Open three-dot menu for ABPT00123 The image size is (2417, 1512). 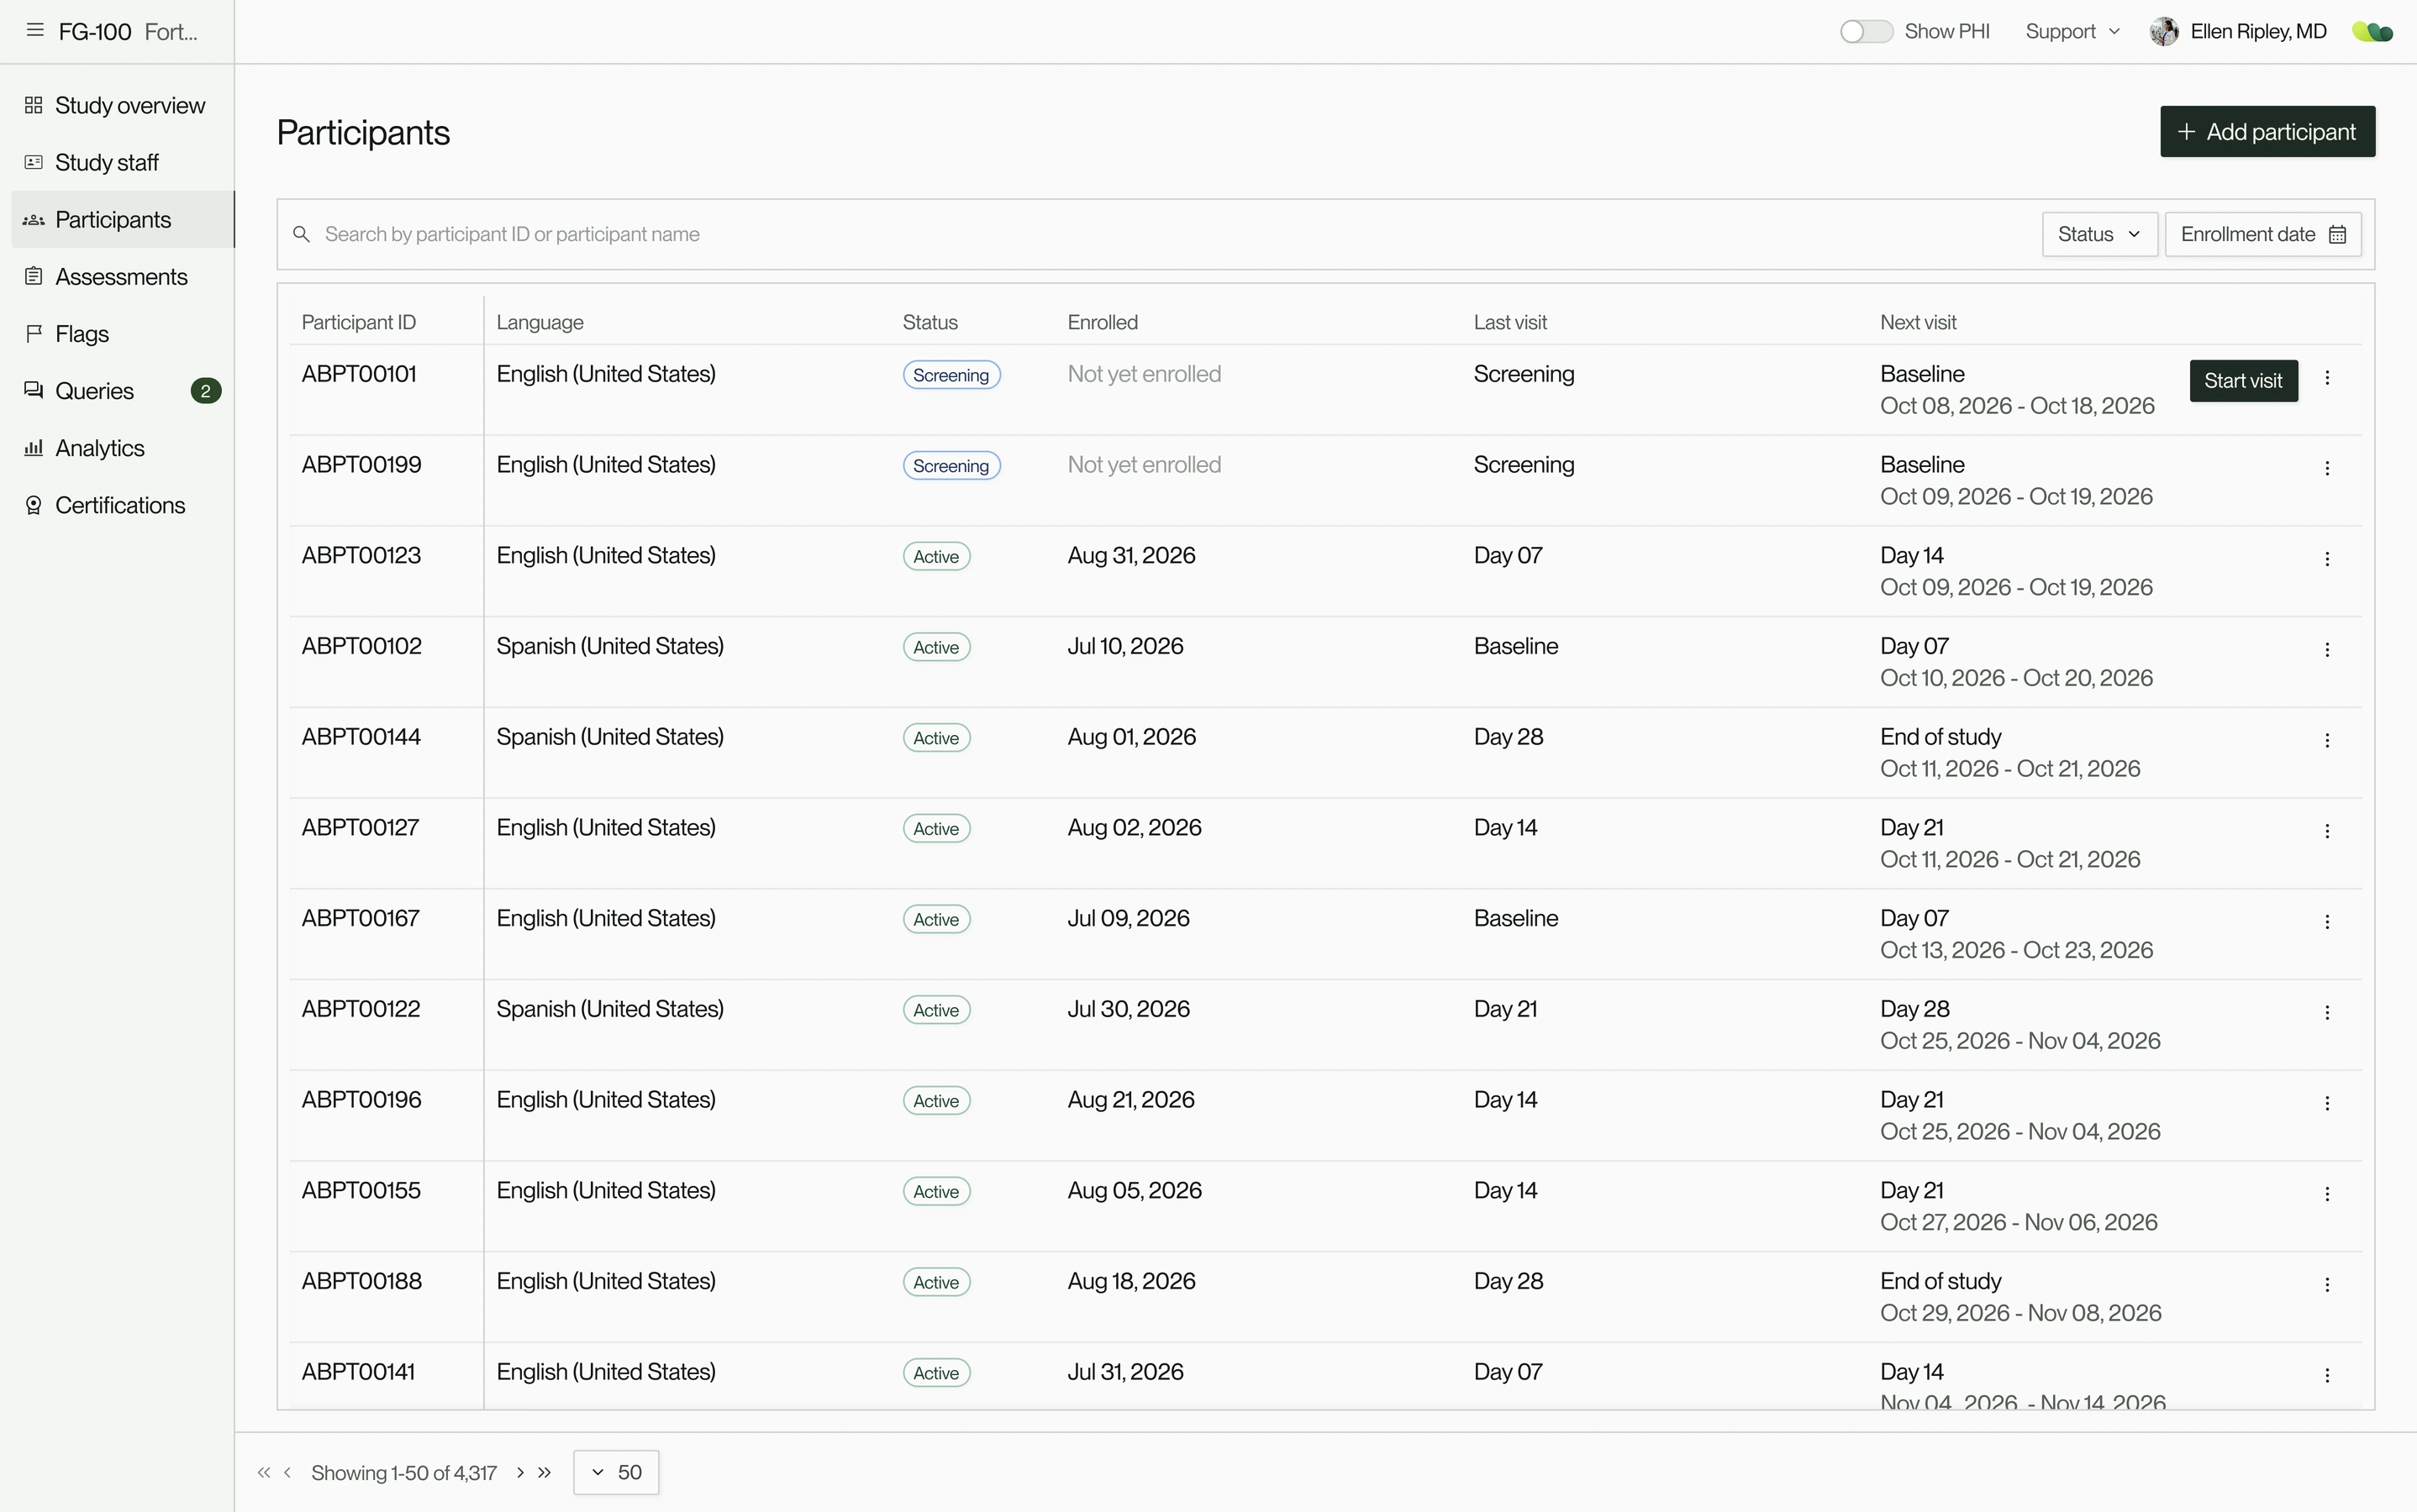(x=2327, y=559)
